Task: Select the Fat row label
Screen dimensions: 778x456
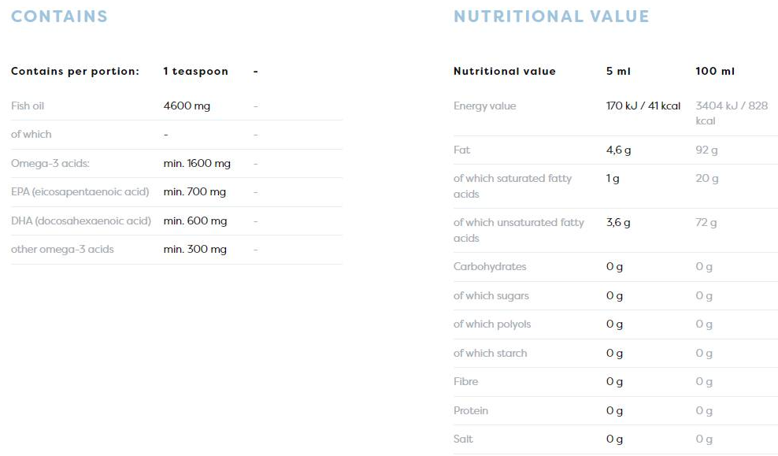Action: 461,150
